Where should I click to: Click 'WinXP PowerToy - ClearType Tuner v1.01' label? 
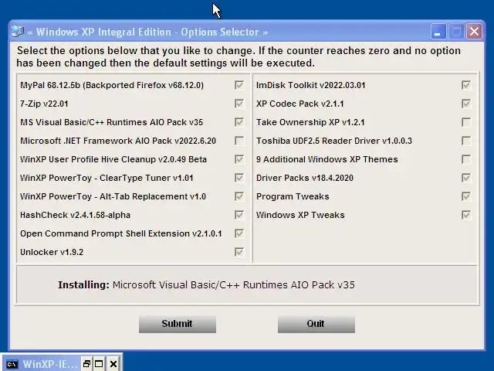tap(107, 178)
